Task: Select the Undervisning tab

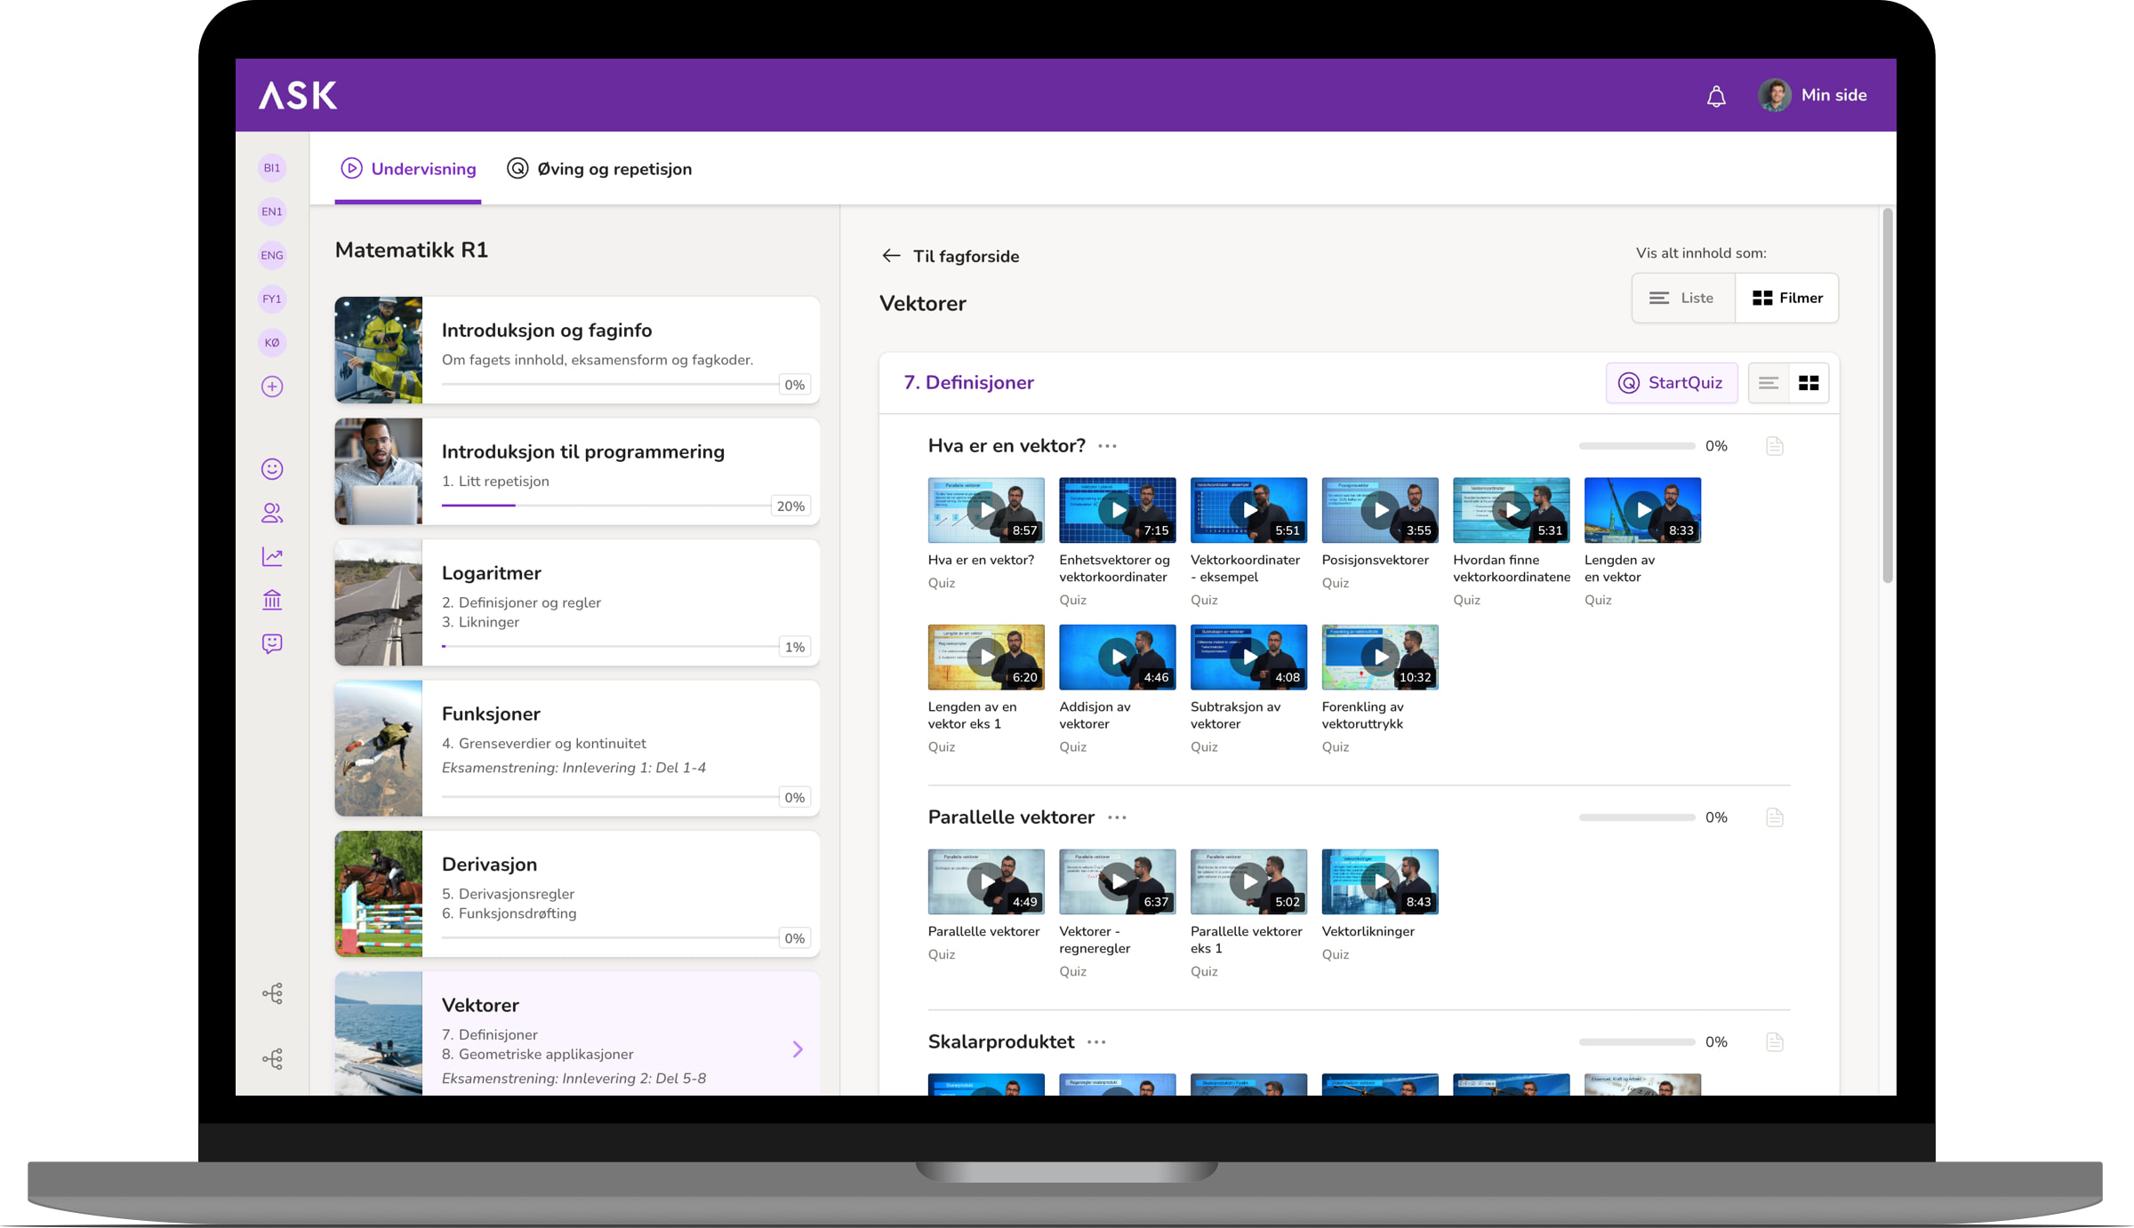Action: coord(408,169)
